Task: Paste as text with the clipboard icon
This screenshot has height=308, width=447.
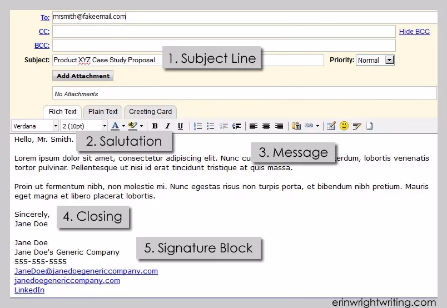Action: (296, 126)
